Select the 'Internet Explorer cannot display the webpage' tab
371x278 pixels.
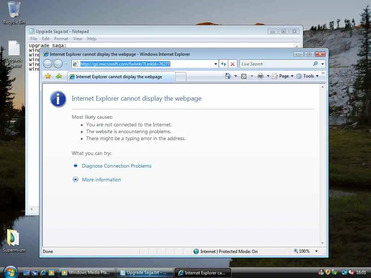pos(122,77)
